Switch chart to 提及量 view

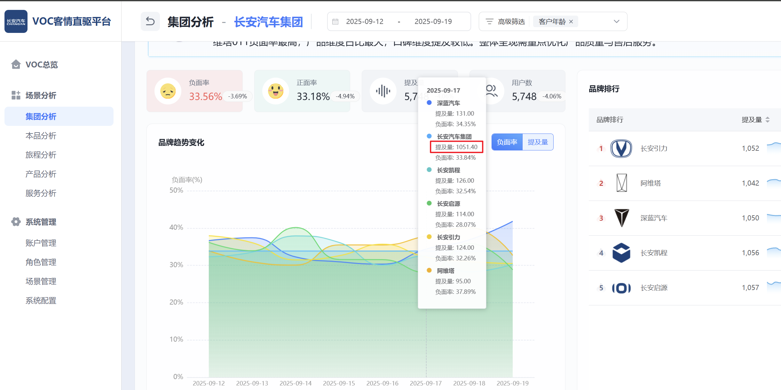pyautogui.click(x=538, y=142)
